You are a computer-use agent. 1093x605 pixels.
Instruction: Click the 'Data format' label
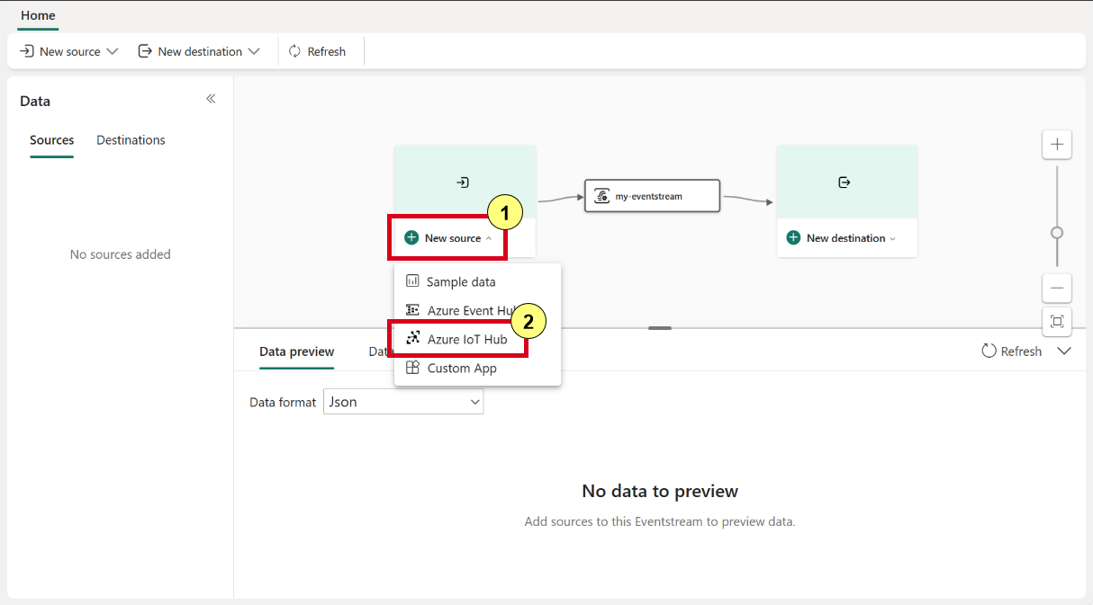pos(283,402)
